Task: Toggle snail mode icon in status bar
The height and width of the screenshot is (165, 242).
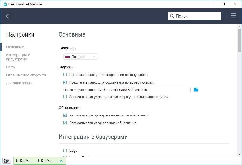Action: coord(7,160)
